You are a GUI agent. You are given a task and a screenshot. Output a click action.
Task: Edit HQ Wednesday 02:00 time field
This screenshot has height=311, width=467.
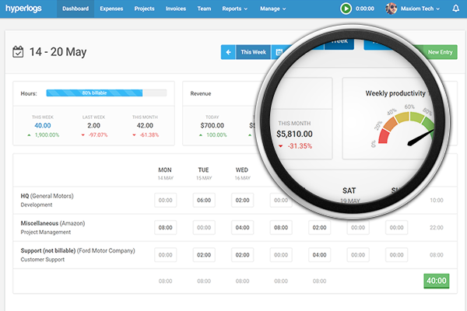pyautogui.click(x=242, y=200)
